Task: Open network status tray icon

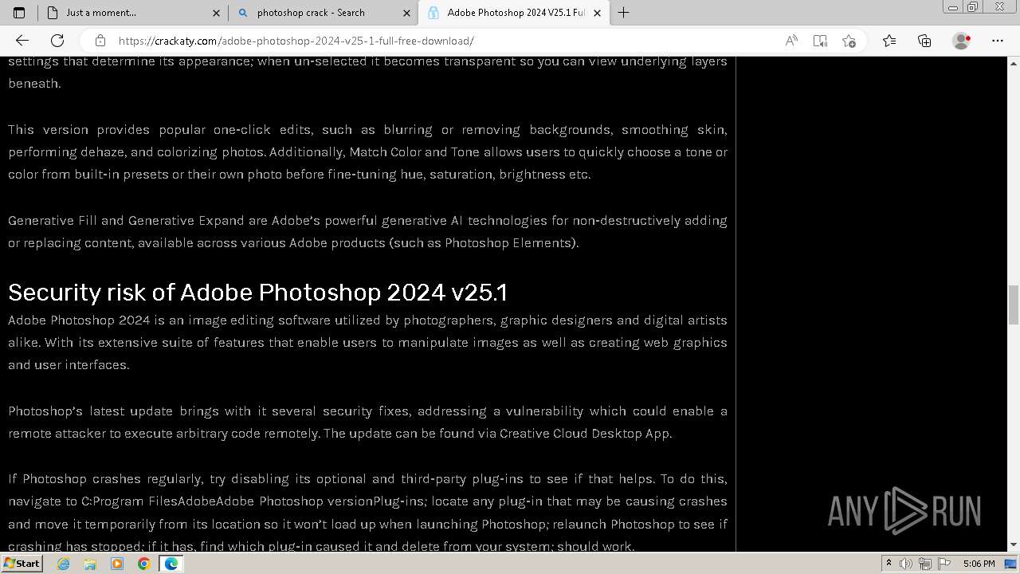Action: [x=925, y=564]
